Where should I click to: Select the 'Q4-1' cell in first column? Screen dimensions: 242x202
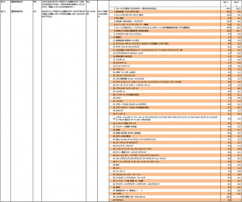[3, 2]
